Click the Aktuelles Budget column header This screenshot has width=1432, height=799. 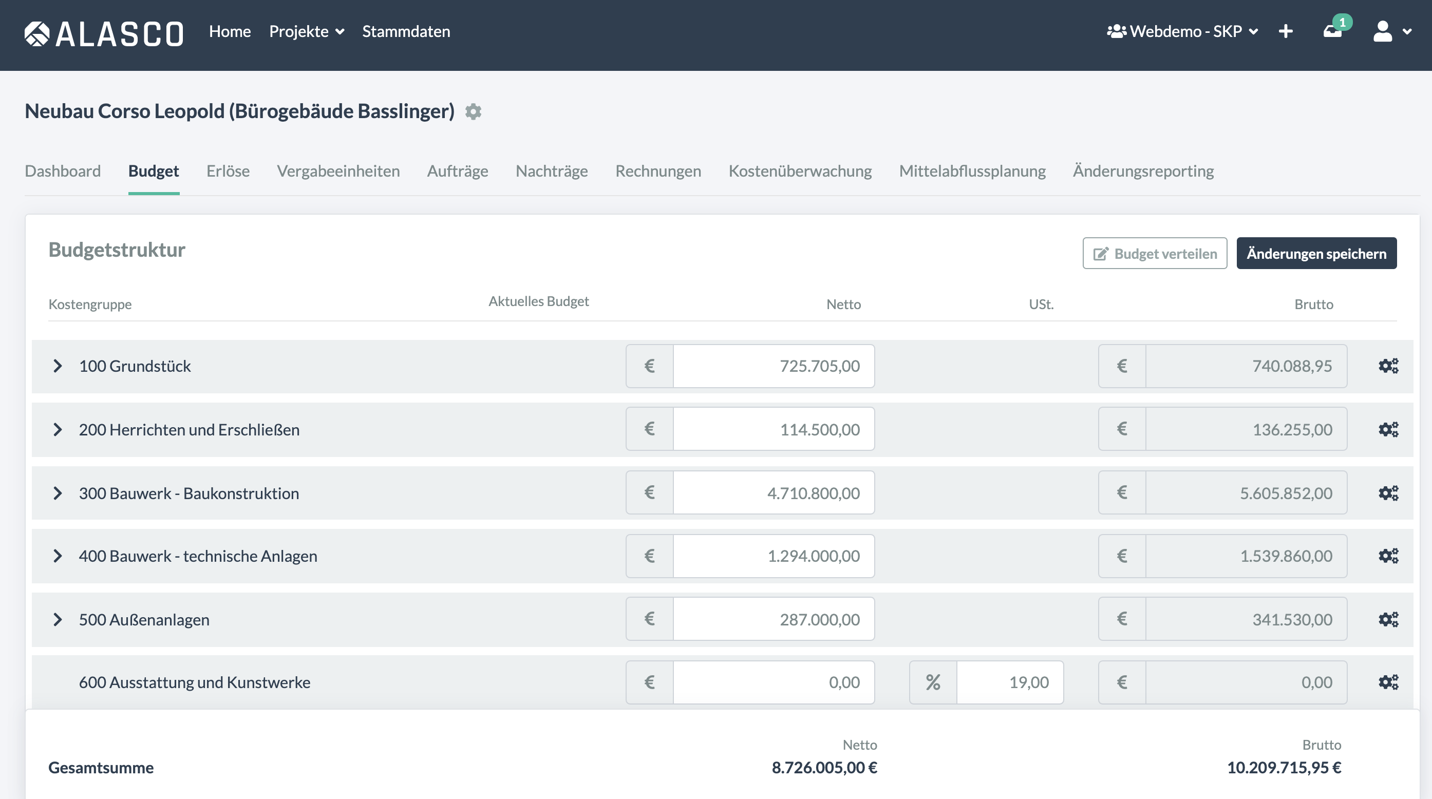click(x=538, y=301)
